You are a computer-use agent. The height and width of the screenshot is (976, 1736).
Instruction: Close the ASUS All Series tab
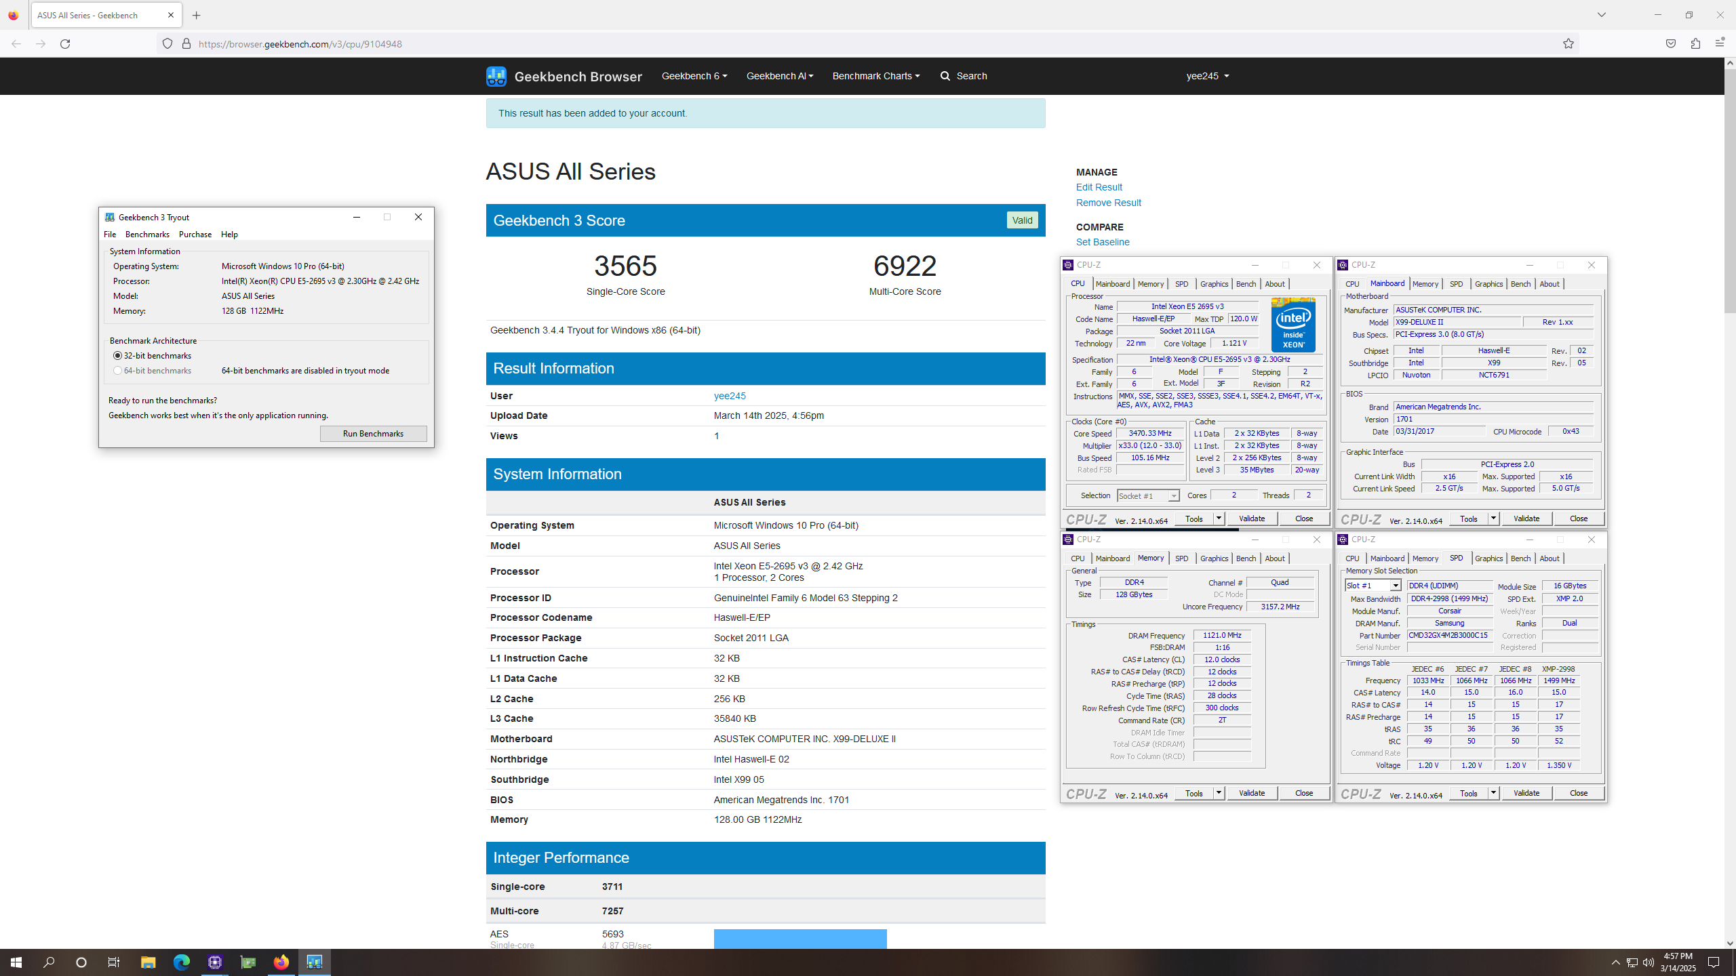(171, 15)
